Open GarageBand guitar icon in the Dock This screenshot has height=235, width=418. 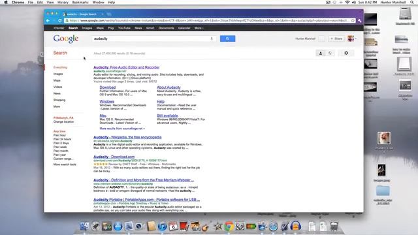click(206, 227)
